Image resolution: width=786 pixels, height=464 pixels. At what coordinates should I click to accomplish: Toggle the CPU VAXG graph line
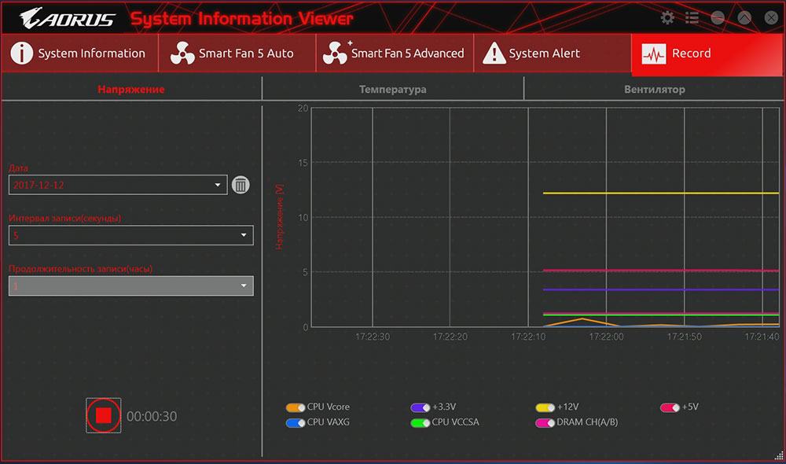(296, 423)
